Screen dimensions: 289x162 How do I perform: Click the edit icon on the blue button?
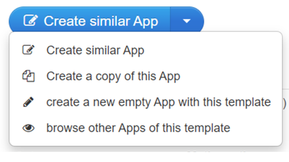coord(30,21)
